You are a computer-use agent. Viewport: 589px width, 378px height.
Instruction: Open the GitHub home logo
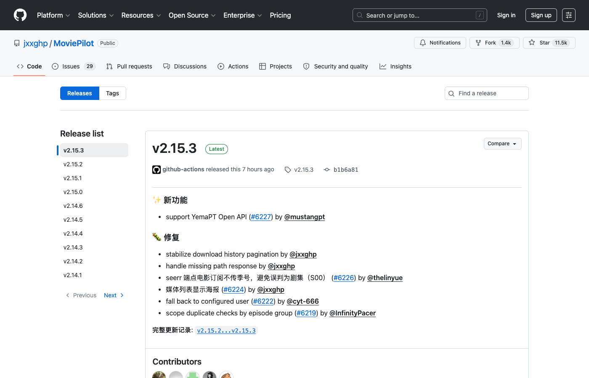click(20, 15)
